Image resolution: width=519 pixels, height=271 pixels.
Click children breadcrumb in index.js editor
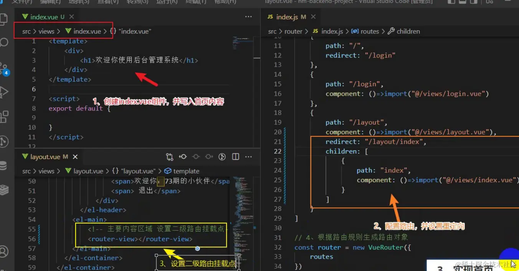coord(404,31)
